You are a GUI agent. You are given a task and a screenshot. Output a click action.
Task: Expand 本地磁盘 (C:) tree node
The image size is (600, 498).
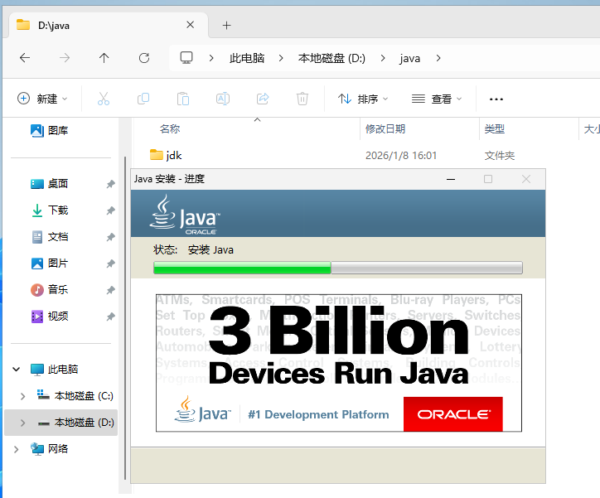(22, 396)
